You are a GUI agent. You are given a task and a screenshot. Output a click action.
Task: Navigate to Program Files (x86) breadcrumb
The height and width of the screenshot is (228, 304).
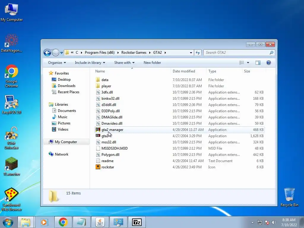[x=100, y=53]
